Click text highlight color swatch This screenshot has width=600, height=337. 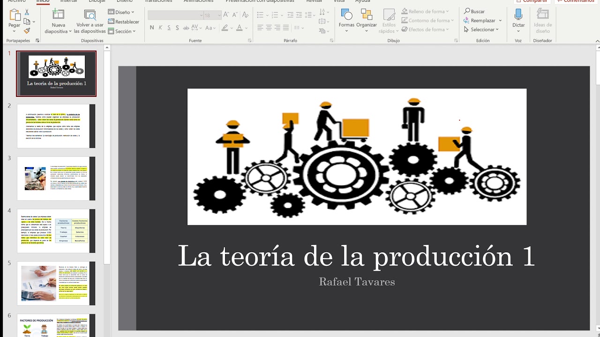[x=225, y=28]
